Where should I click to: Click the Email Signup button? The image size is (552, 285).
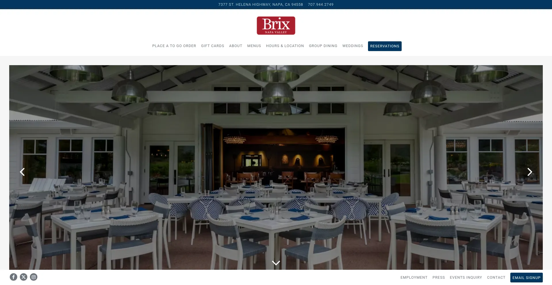[526, 278]
